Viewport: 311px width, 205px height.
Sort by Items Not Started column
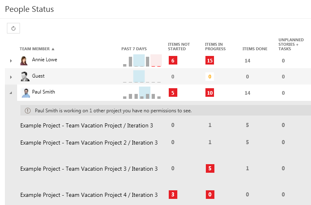[x=179, y=47]
